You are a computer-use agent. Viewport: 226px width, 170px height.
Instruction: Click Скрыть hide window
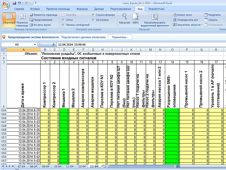point(211,20)
